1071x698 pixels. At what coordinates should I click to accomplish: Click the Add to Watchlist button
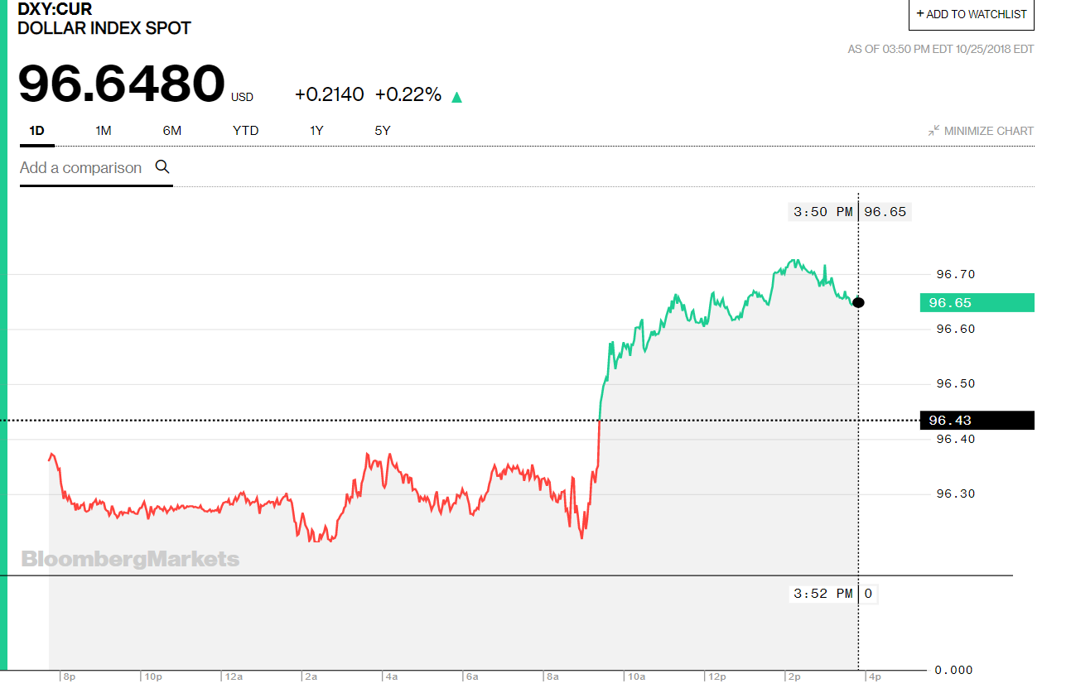(971, 14)
